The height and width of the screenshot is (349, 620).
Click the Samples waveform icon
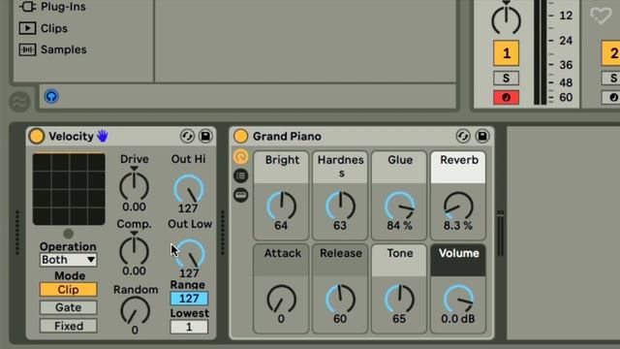[27, 49]
